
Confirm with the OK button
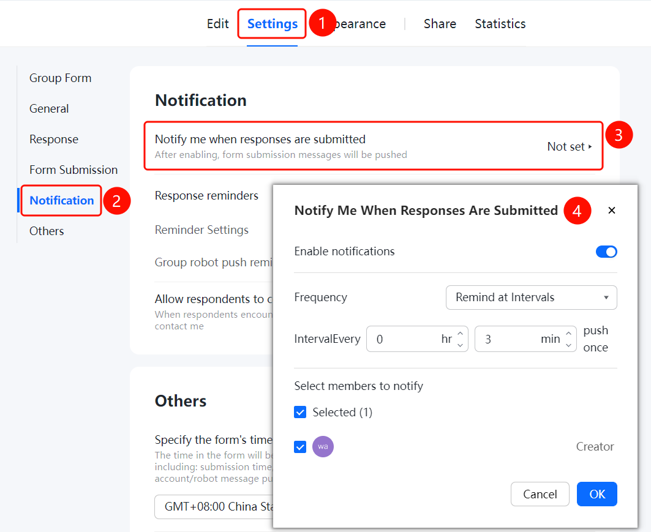[x=596, y=494]
